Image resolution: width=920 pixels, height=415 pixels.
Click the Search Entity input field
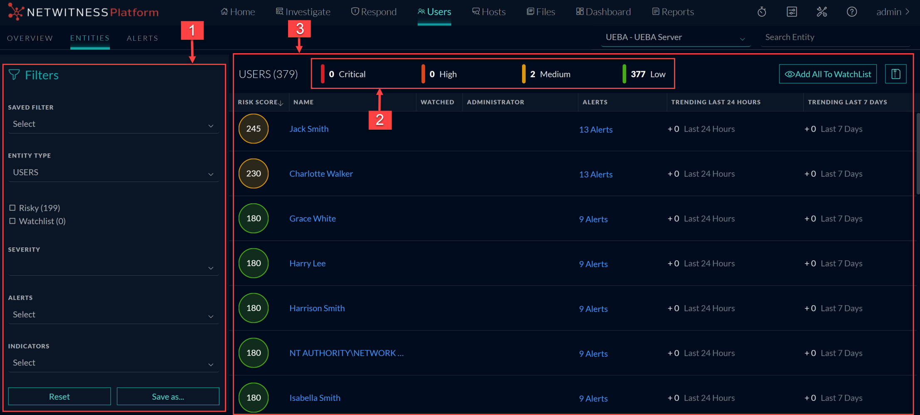835,37
